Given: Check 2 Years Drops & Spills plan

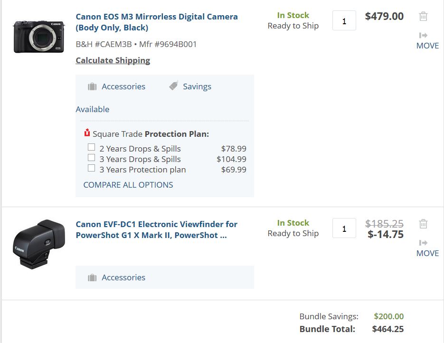Looking at the screenshot, I should (91, 147).
